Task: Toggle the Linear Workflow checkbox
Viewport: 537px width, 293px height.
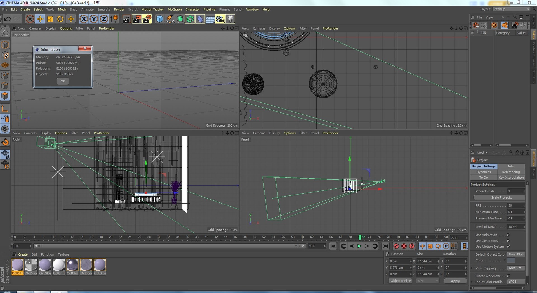Action: click(508, 276)
